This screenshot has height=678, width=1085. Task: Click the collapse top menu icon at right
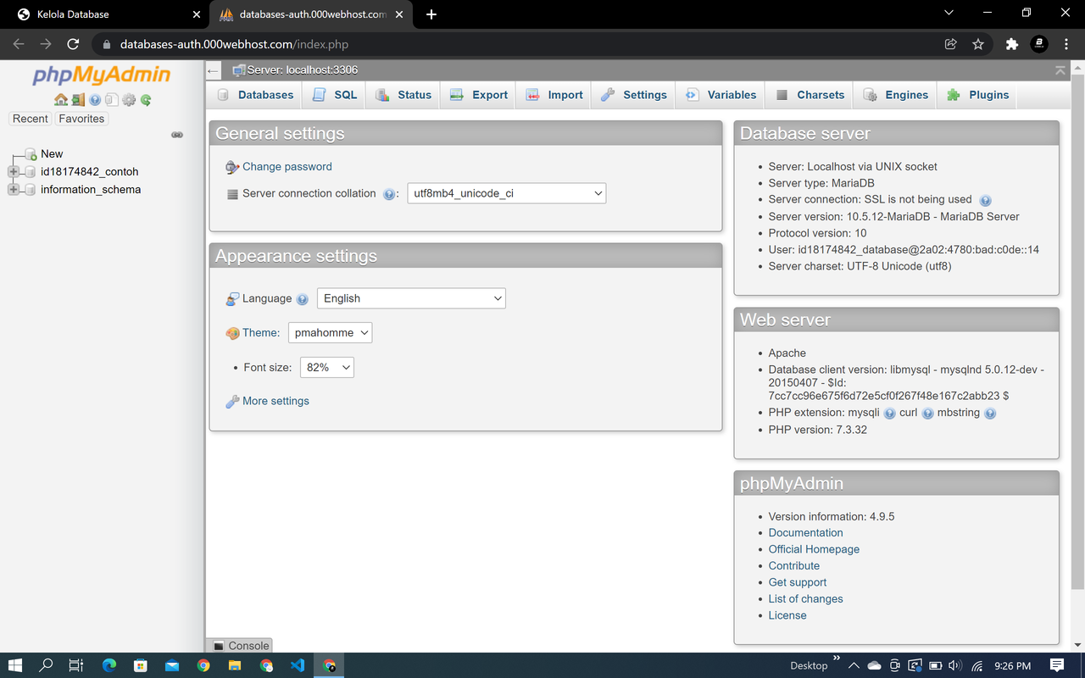(1060, 70)
